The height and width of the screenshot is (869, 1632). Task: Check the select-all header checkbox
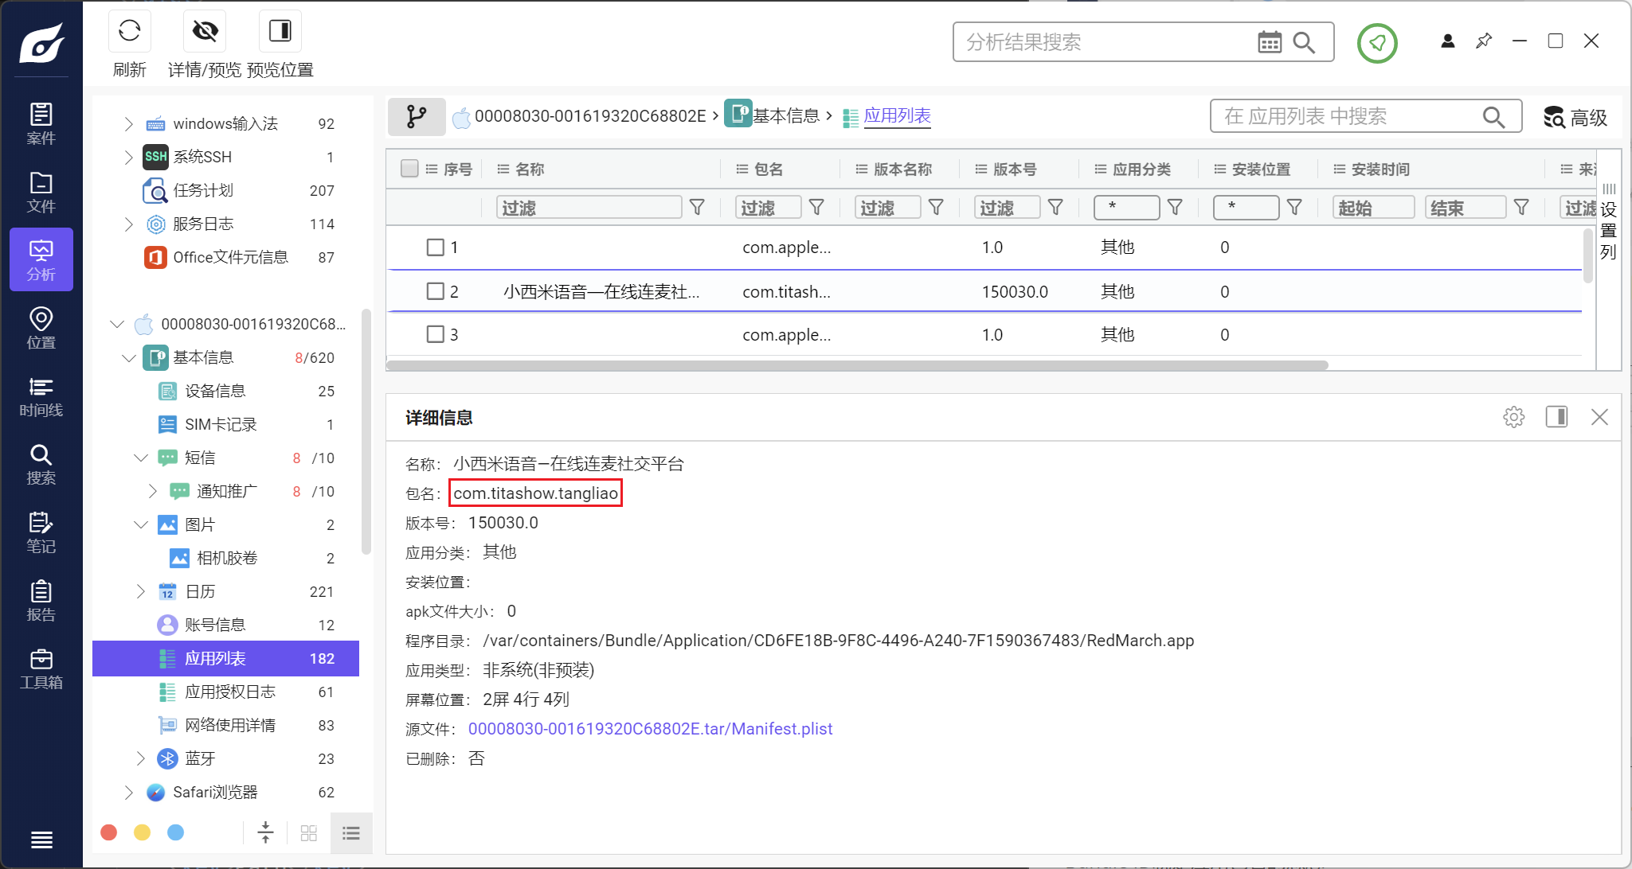[409, 169]
